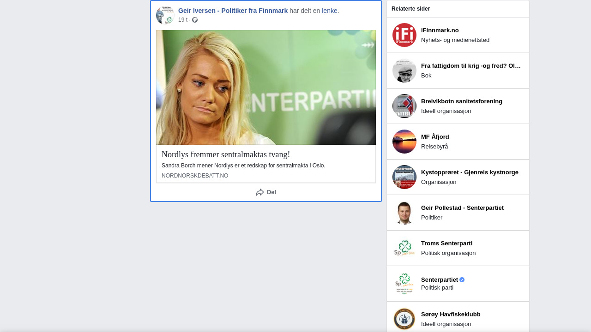Screen dimensions: 591x332
Task: Open Geir Iversen profile avatar
Action: [165, 15]
